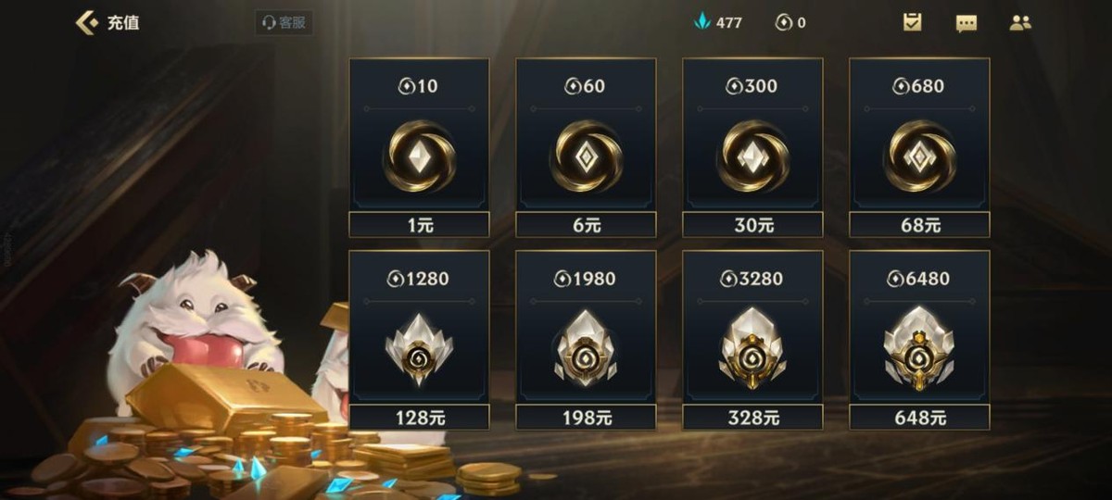Screen dimensions: 1112x500
Task: Select the 6480 coins crystal pack
Action: (919, 348)
